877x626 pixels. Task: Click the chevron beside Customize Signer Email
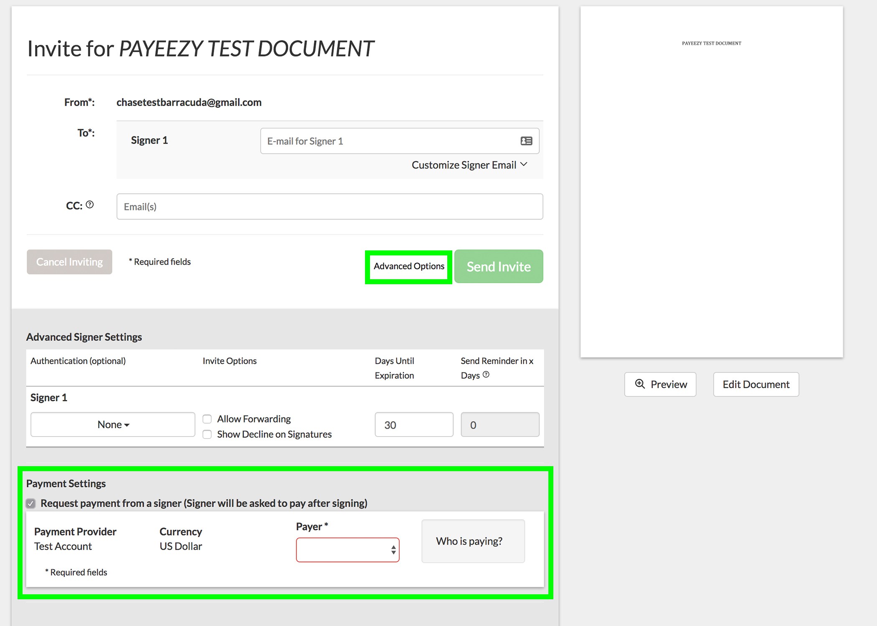(x=524, y=164)
